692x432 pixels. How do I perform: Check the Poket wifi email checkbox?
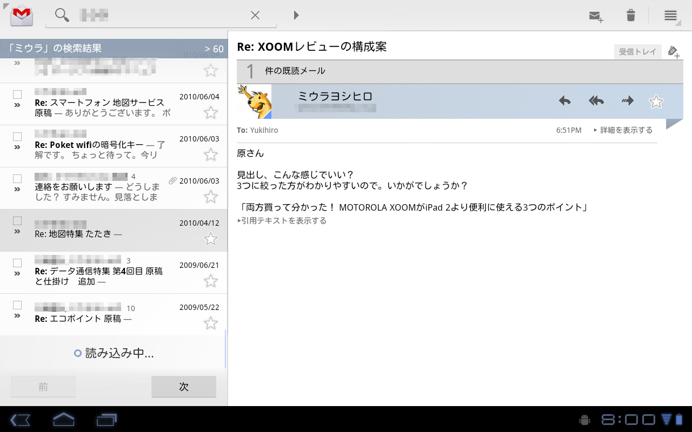pos(17,137)
